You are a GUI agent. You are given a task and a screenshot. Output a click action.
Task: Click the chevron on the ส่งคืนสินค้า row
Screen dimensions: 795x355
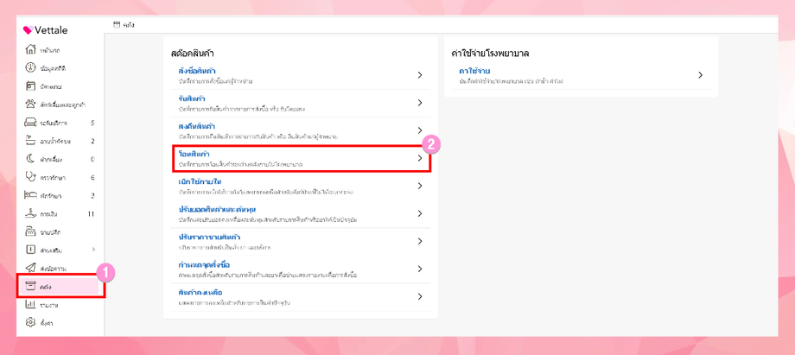point(420,130)
